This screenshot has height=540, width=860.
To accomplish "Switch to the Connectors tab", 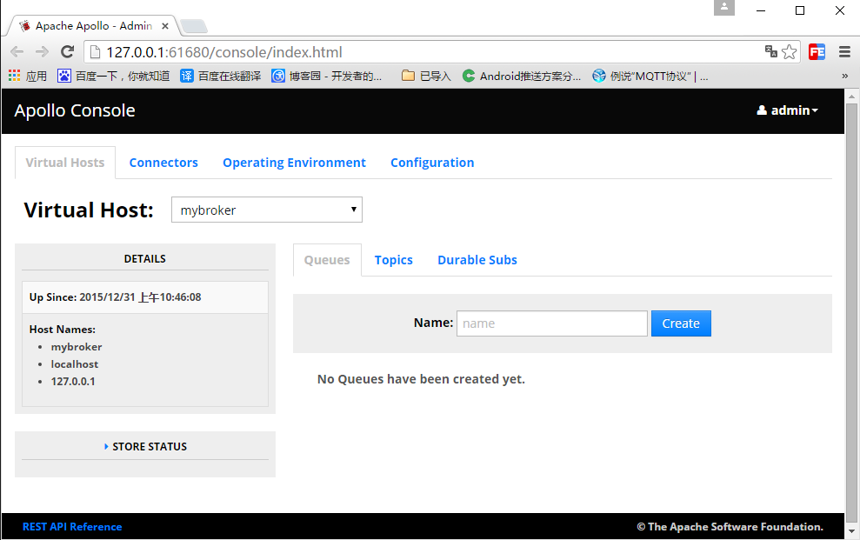I will pyautogui.click(x=163, y=163).
